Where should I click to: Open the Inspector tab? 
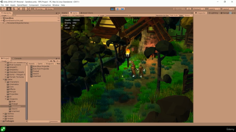point(201,13)
